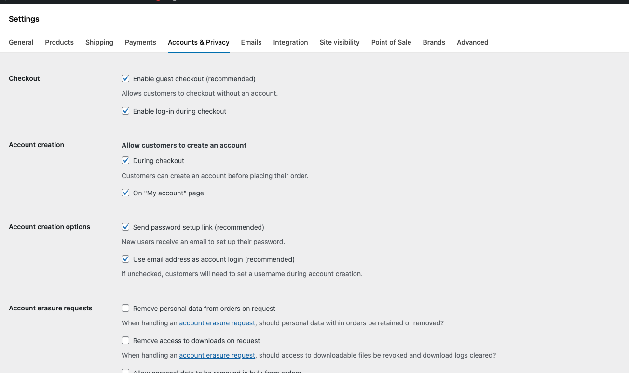Toggle the During checkout account creation checkbox
The image size is (629, 373).
pyautogui.click(x=125, y=160)
